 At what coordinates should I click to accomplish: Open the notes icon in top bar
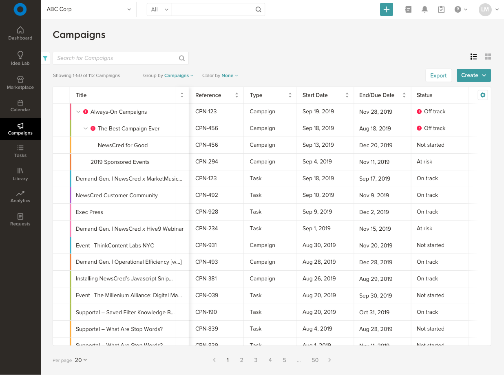click(x=408, y=9)
